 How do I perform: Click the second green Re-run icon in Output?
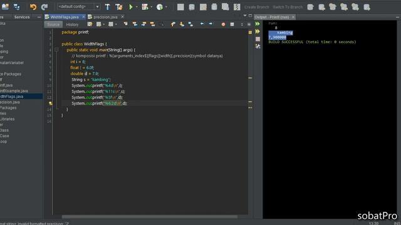coord(258,31)
